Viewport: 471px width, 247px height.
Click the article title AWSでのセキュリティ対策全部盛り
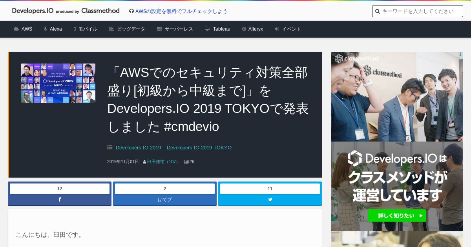click(x=208, y=100)
